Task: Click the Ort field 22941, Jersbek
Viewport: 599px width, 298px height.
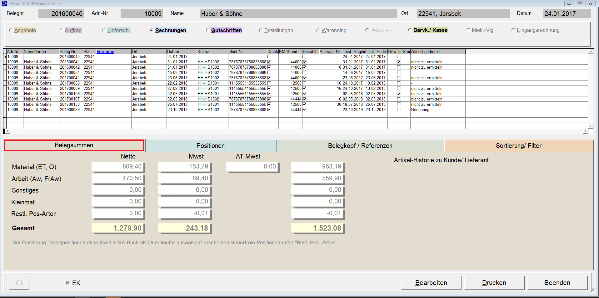Action: coord(463,13)
